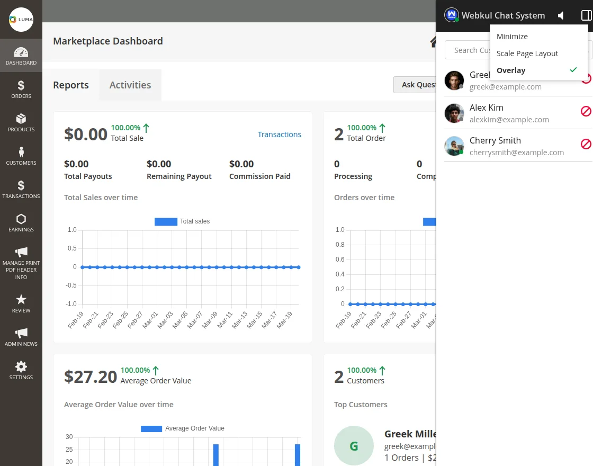Open the Transactions link in Total Sale card
Viewport: 593px width, 466px height.
click(279, 135)
